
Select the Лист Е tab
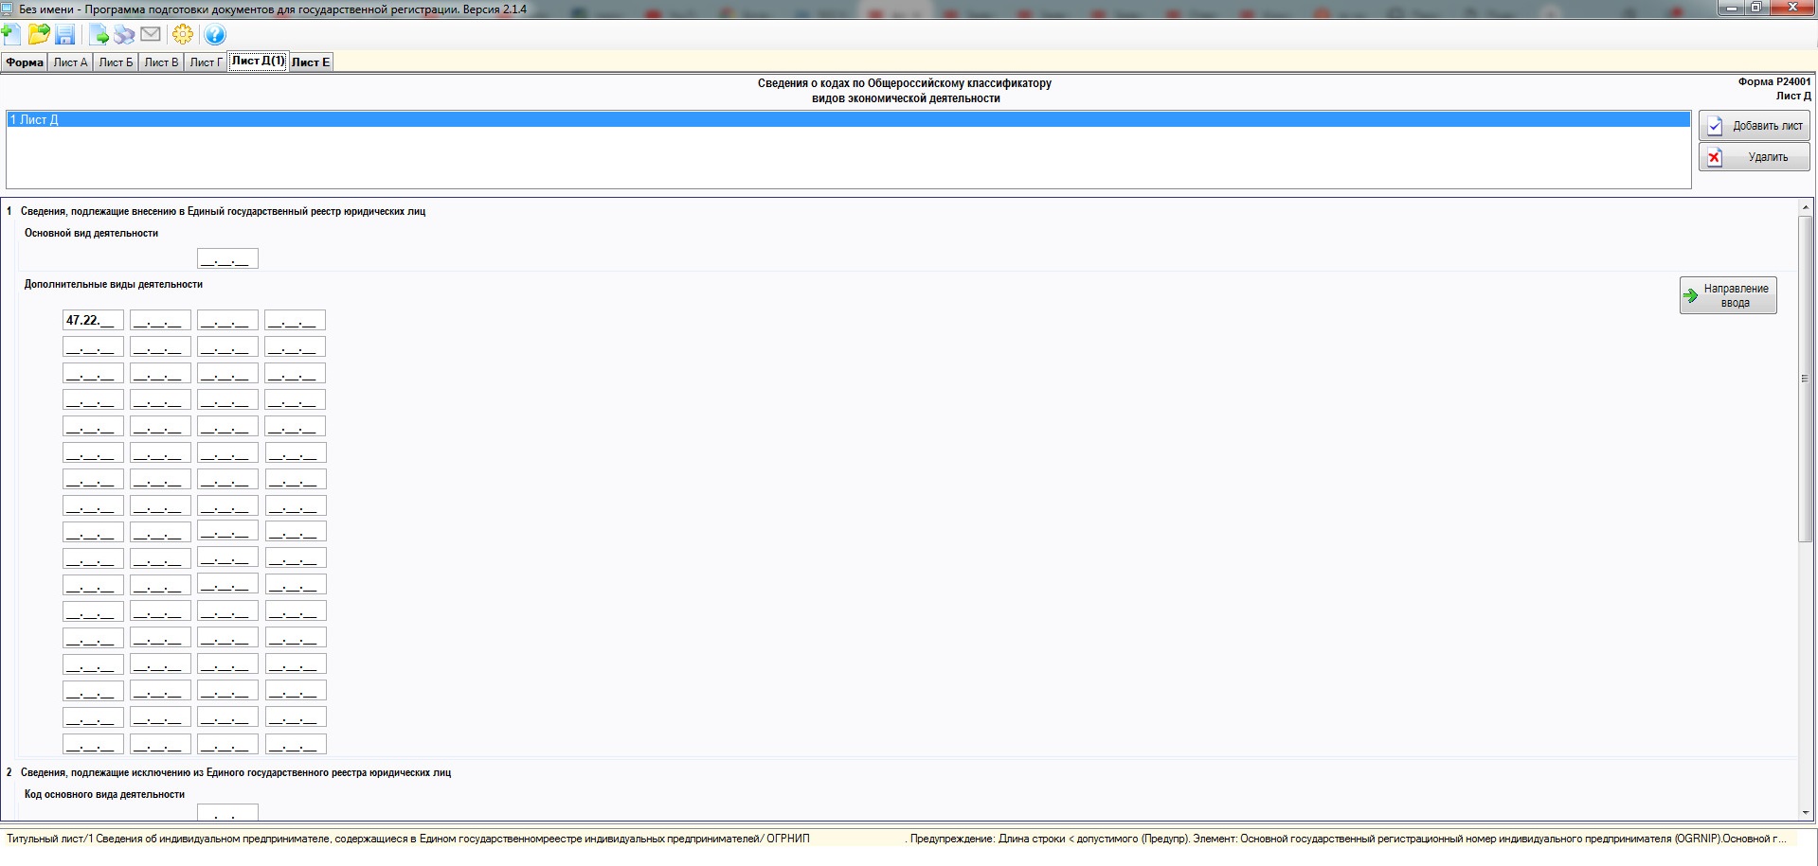tap(311, 62)
